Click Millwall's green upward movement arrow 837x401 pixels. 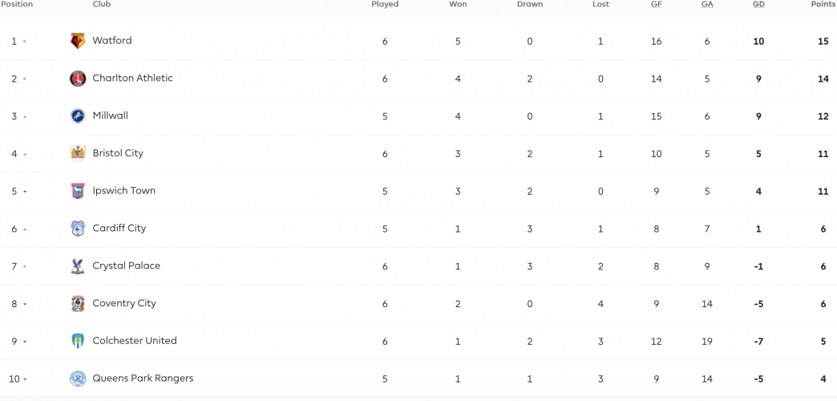[x=25, y=116]
